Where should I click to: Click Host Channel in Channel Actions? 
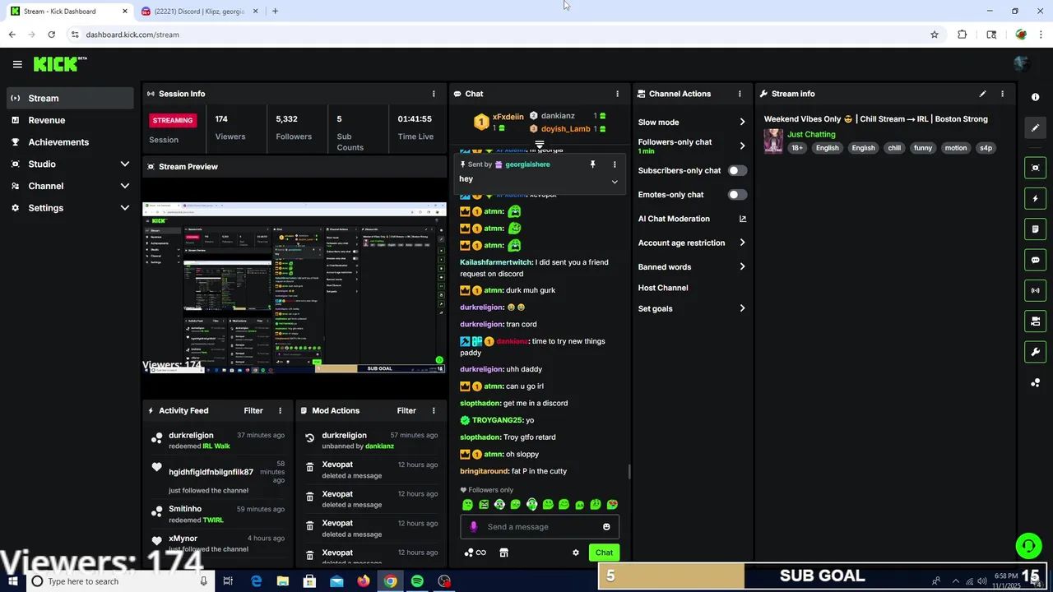click(663, 288)
